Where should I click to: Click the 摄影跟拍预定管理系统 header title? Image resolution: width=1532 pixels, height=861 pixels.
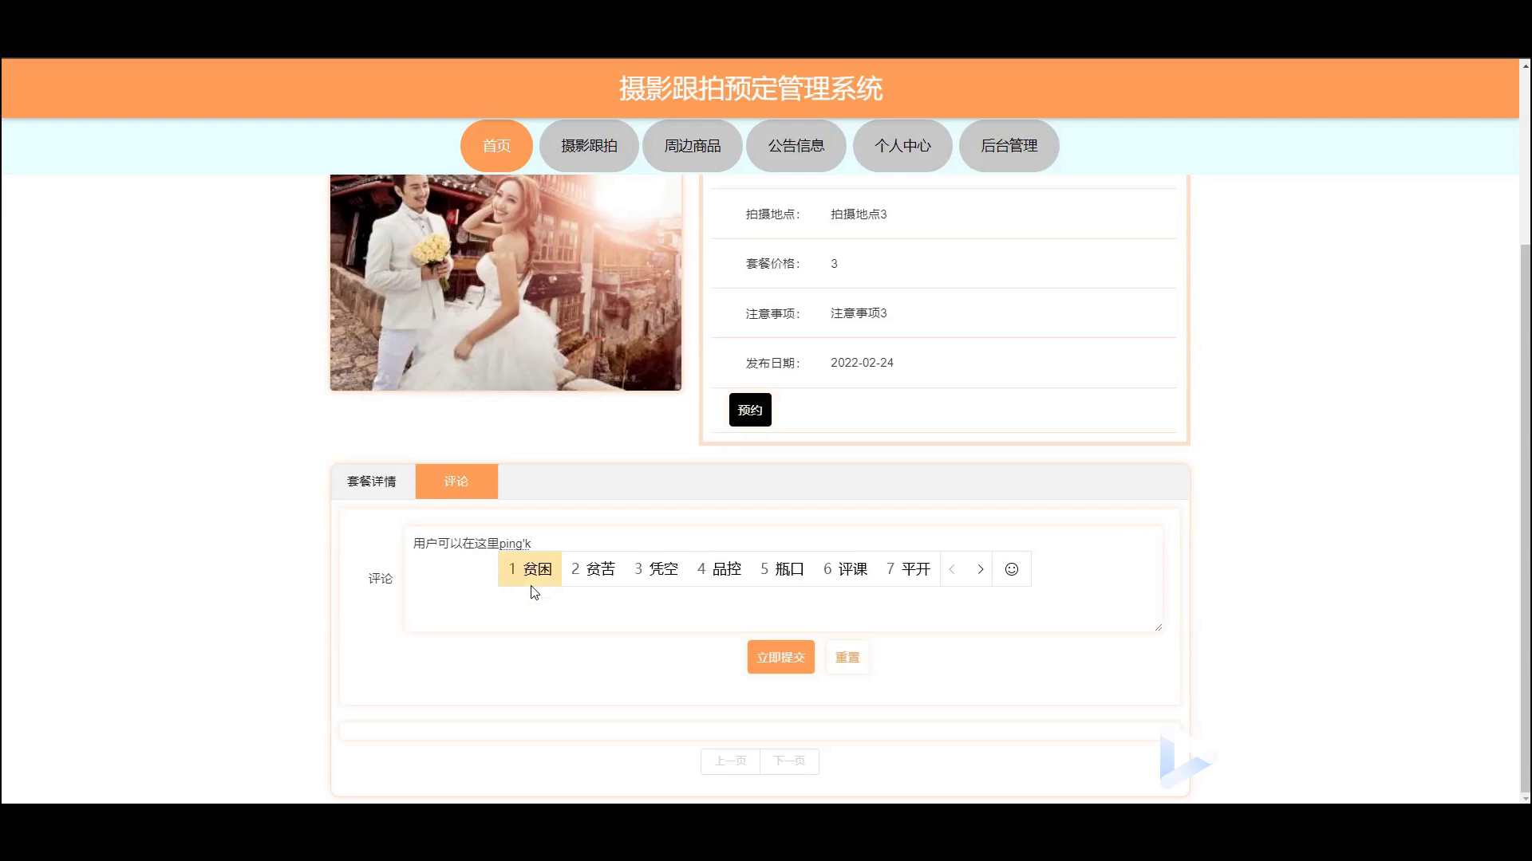[751, 88]
